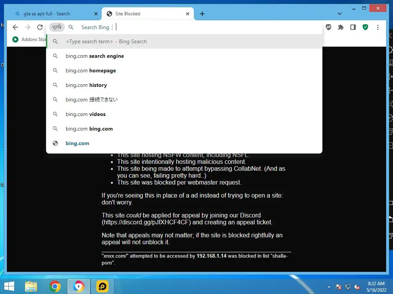Select the 'bing.com 接続できない' suggestion
393x294 pixels.
click(184, 100)
